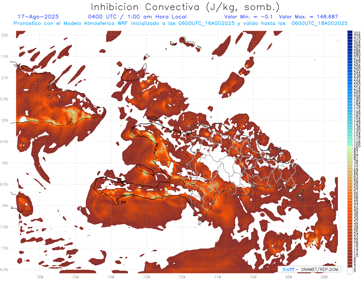Click the '70W' longitude label
Screen dimensions: 364x281
click(x=253, y=277)
